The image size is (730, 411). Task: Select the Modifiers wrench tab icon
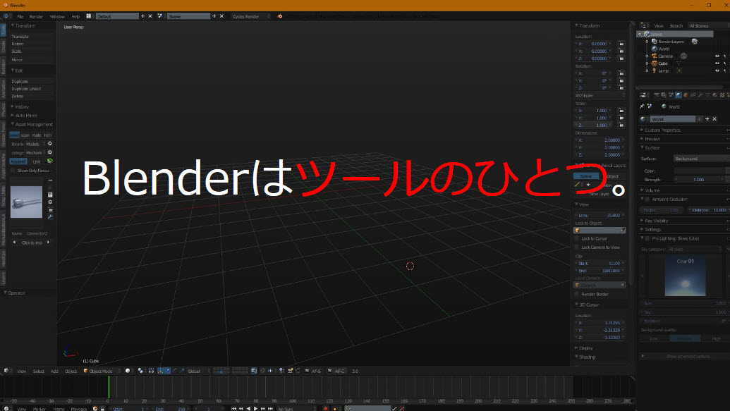(700, 95)
